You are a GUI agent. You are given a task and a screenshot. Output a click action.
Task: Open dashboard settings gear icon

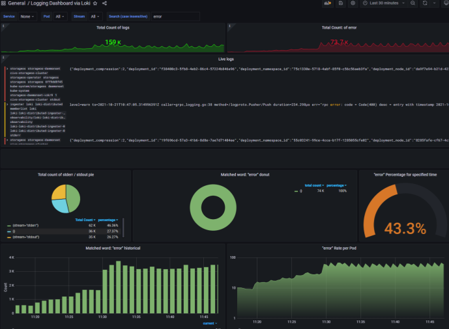(353, 3)
